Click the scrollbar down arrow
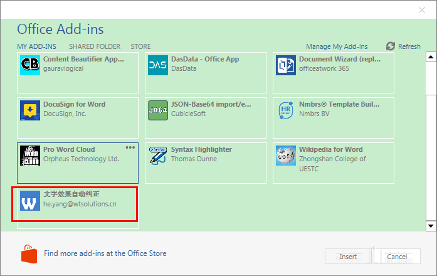The image size is (437, 276). [x=431, y=225]
